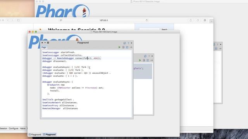Go forward with Safari forward arrow

[x=12, y=20]
